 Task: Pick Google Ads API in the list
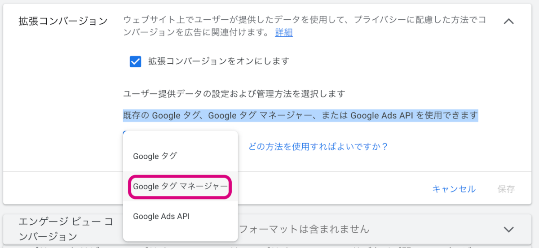pos(161,216)
